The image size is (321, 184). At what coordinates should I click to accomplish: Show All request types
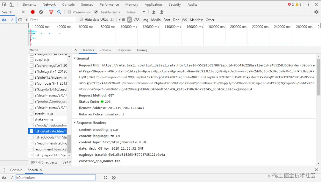tap(112, 20)
